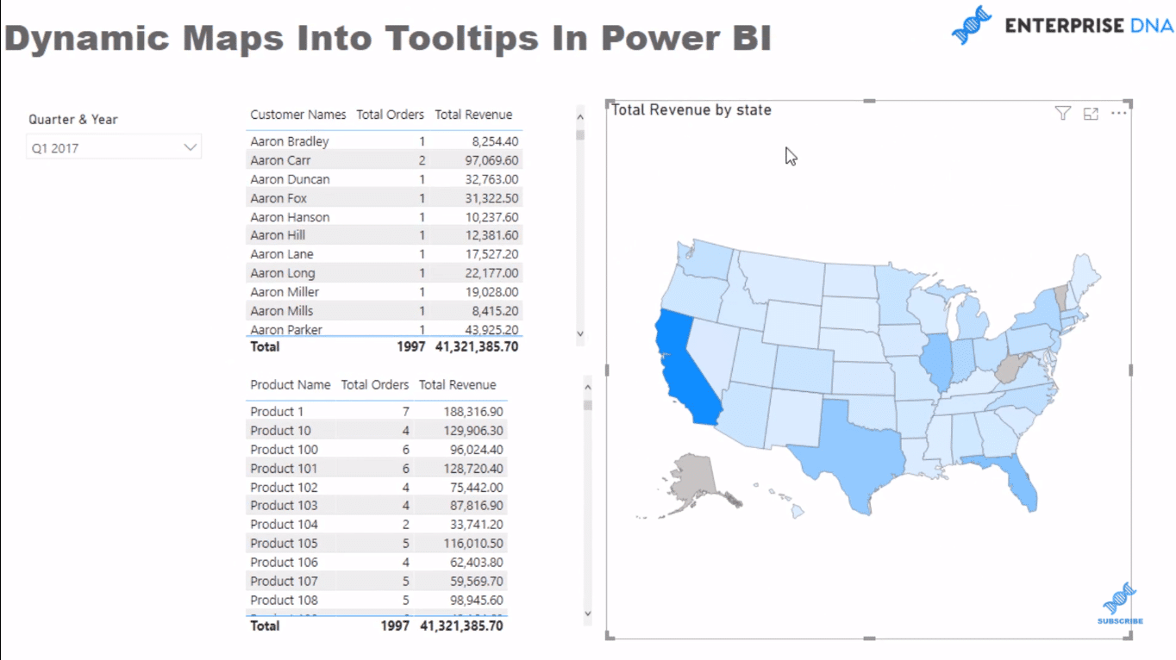Open the Quarter & Year dropdown
The width and height of the screenshot is (1176, 660).
[114, 148]
